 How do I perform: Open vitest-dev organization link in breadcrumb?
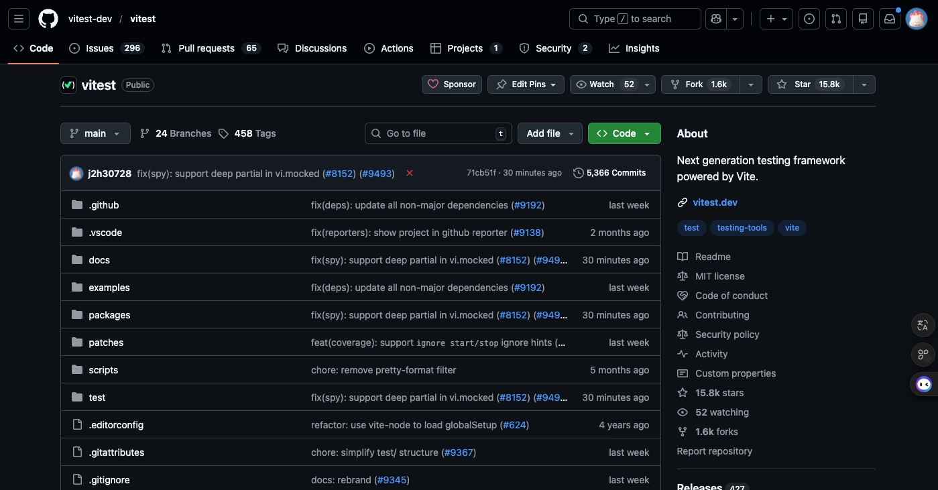coord(90,19)
